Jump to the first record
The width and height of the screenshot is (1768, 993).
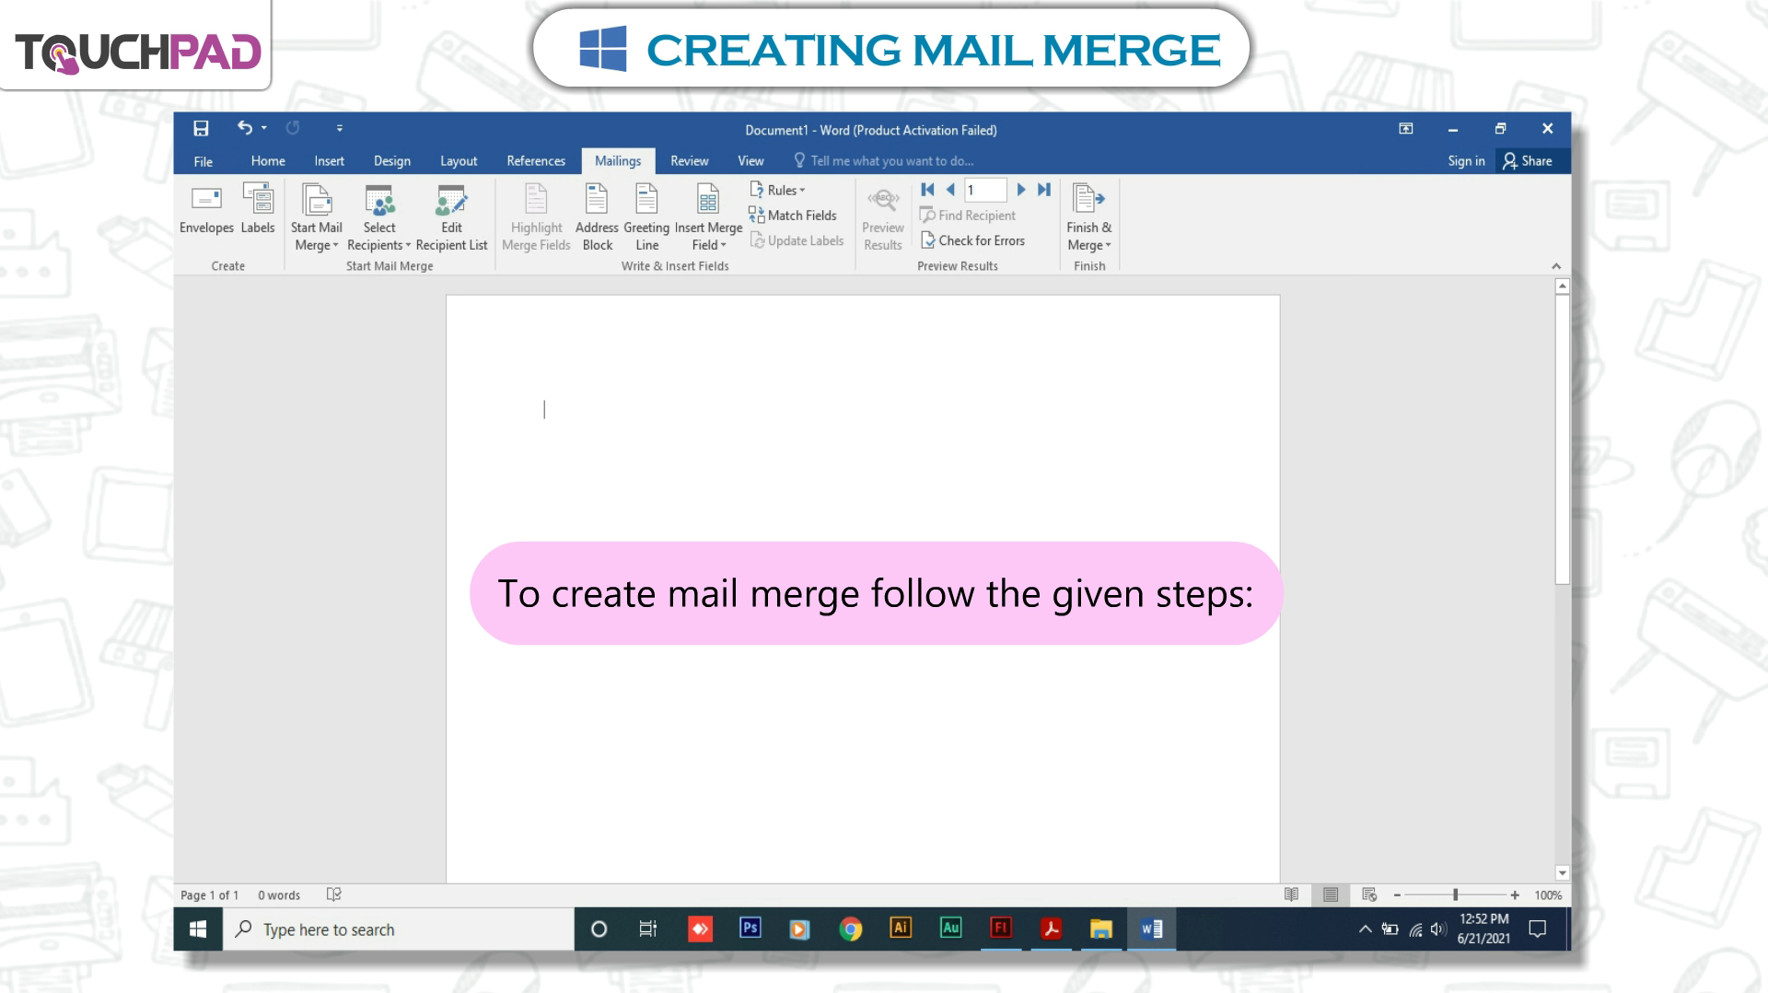click(927, 190)
